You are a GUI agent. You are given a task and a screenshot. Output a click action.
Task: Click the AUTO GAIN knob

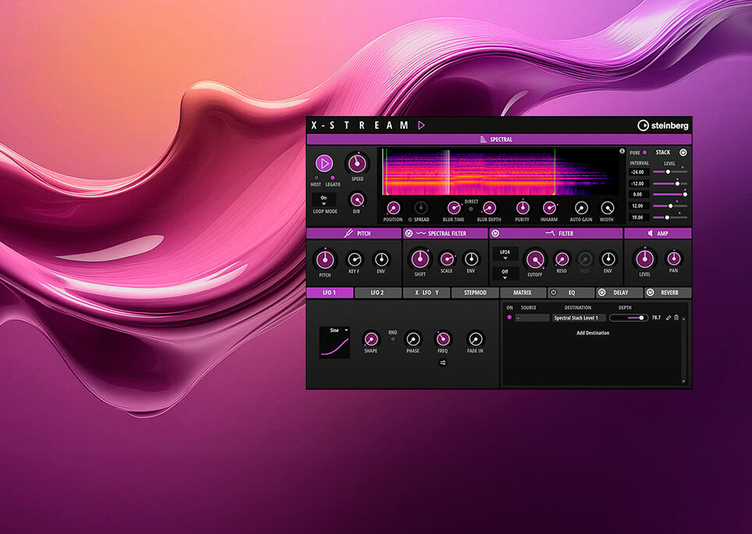point(581,208)
